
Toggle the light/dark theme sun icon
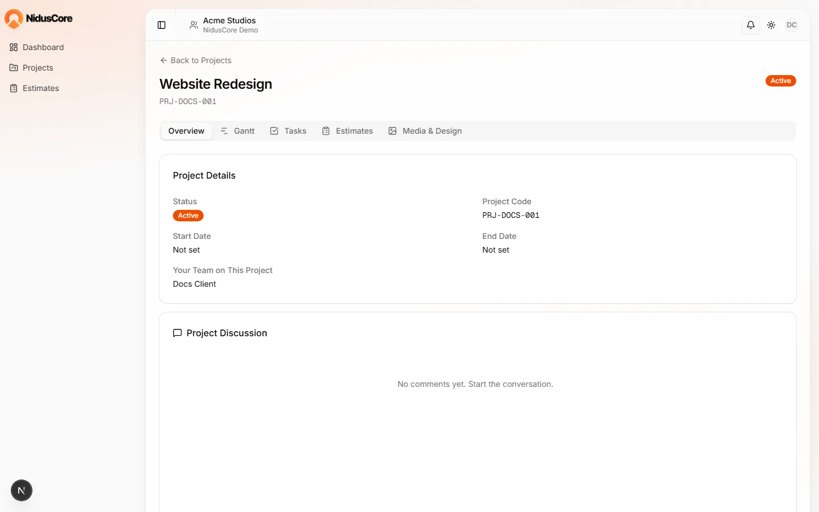[771, 25]
